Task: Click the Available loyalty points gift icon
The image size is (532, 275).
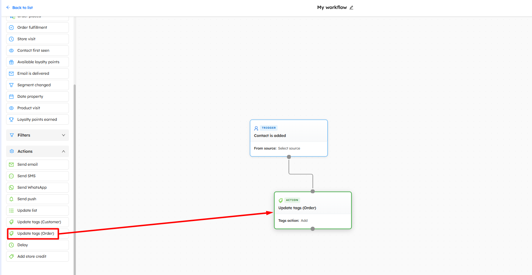Action: (11, 62)
